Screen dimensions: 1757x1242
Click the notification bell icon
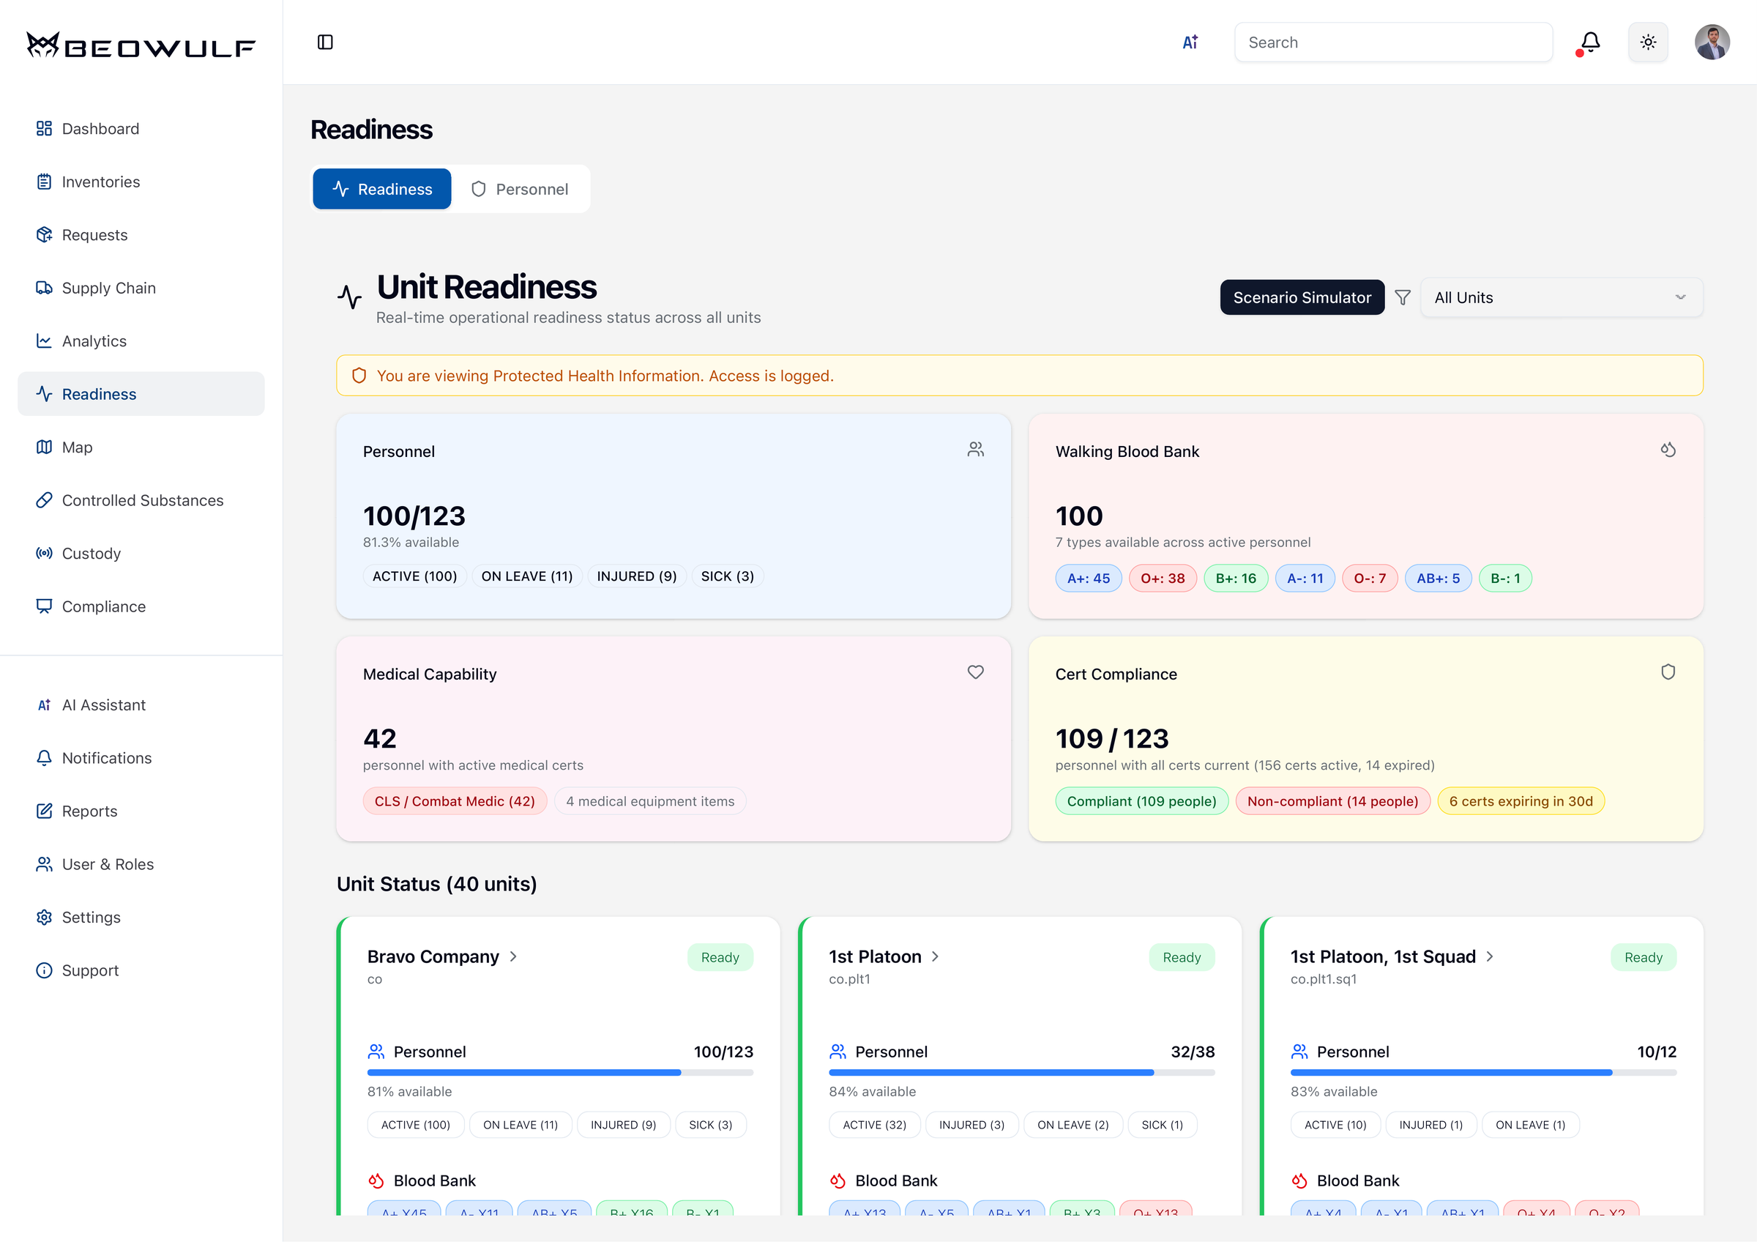tap(1588, 42)
